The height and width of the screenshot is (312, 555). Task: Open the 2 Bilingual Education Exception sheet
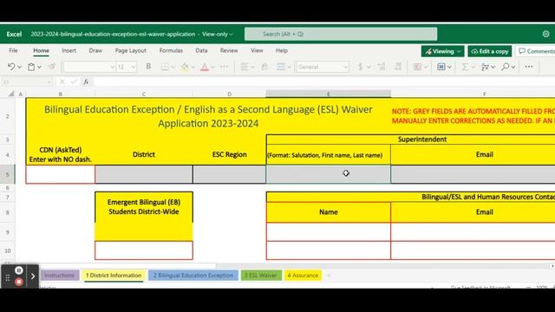click(x=193, y=276)
